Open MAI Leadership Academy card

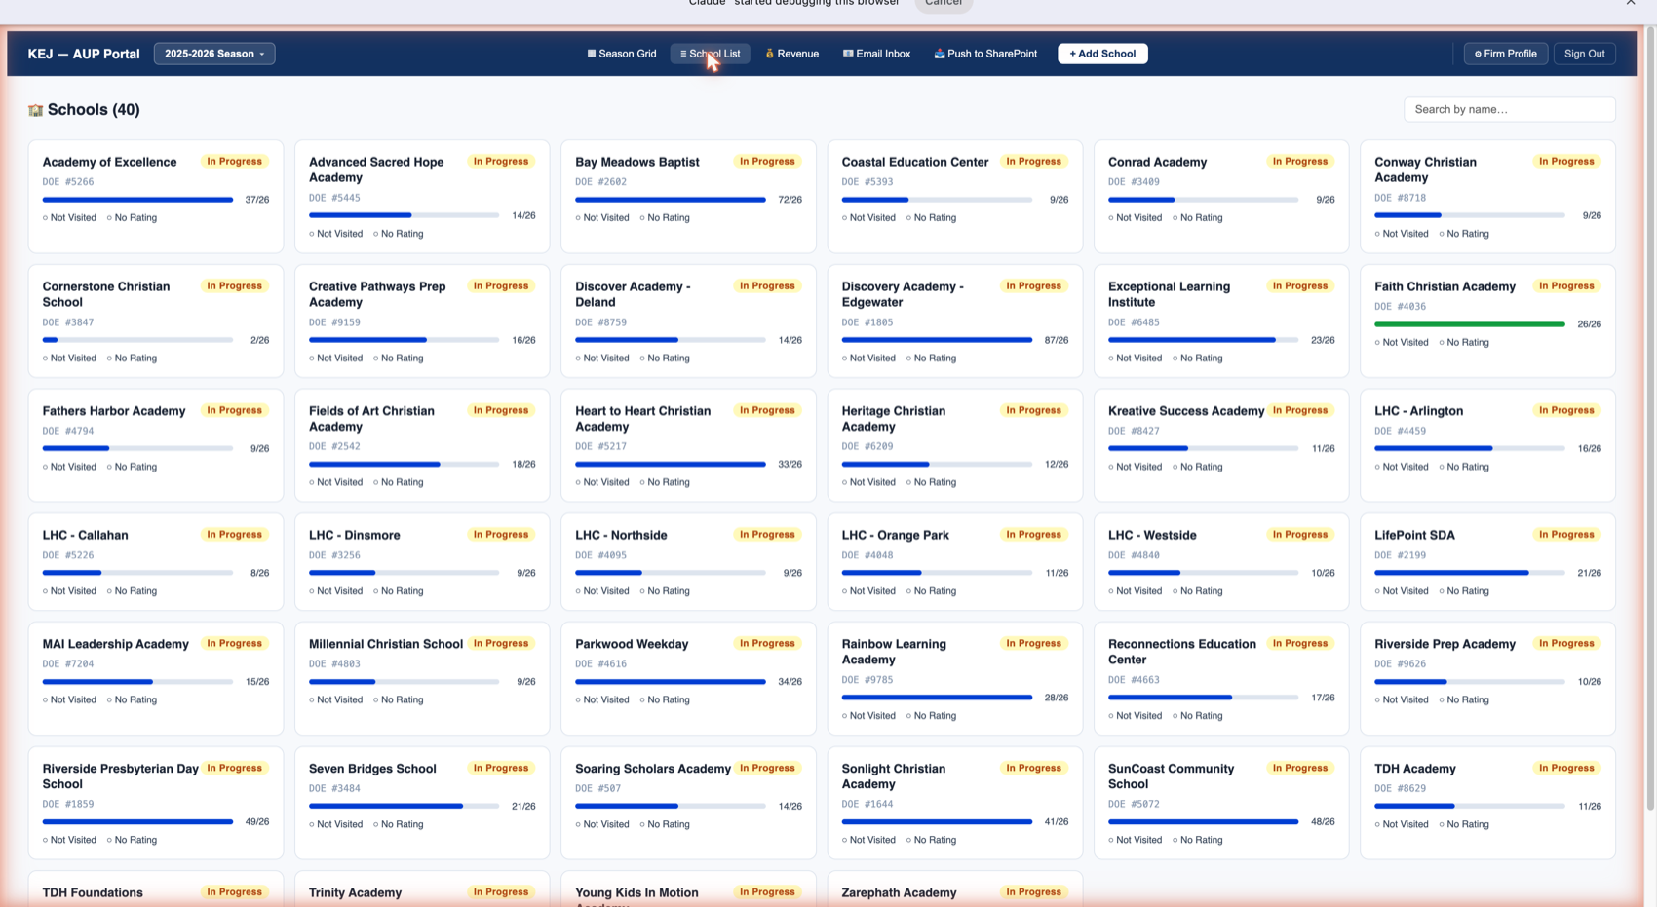pyautogui.click(x=156, y=678)
